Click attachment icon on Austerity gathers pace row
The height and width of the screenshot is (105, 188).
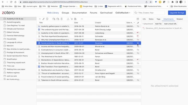click(x=138, y=26)
